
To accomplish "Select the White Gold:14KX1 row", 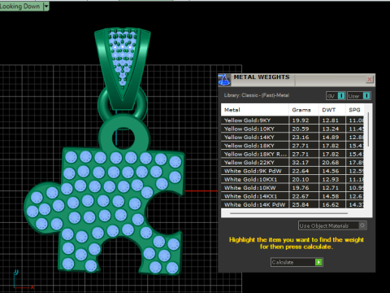I will pos(292,196).
